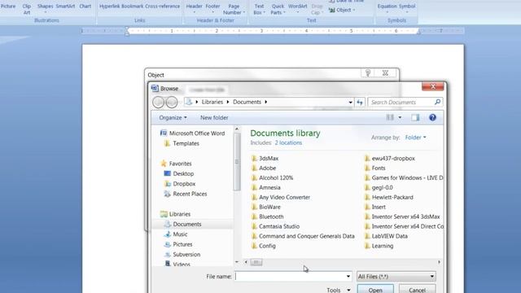Click the 2 locations link

coord(288,143)
